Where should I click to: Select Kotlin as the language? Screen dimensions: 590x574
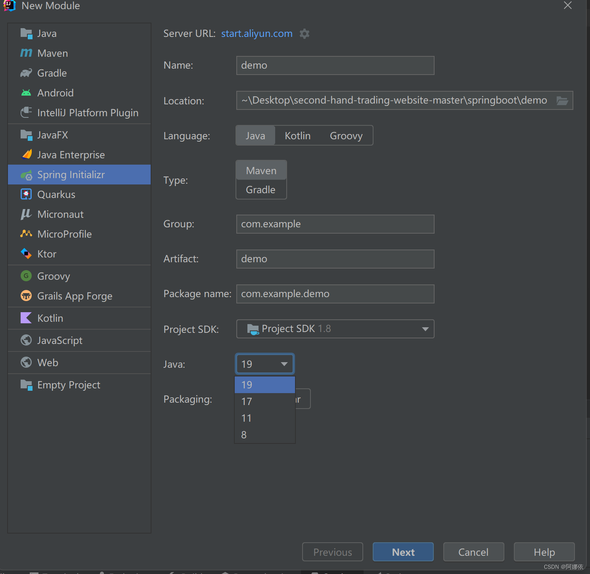(x=298, y=136)
